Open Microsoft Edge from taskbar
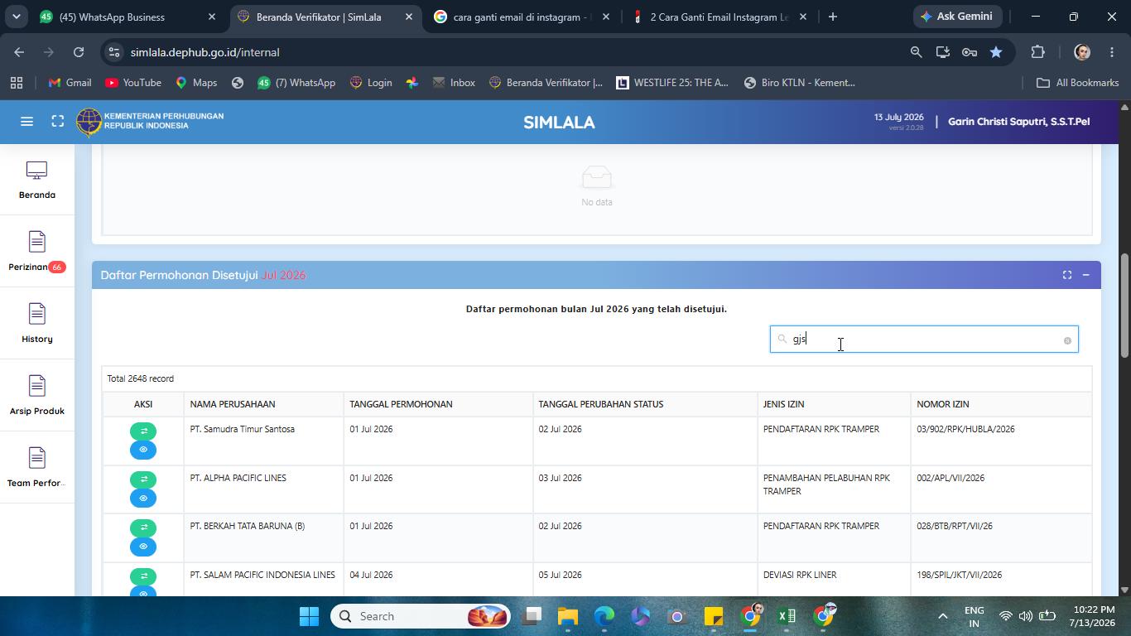The width and height of the screenshot is (1131, 636). (604, 616)
